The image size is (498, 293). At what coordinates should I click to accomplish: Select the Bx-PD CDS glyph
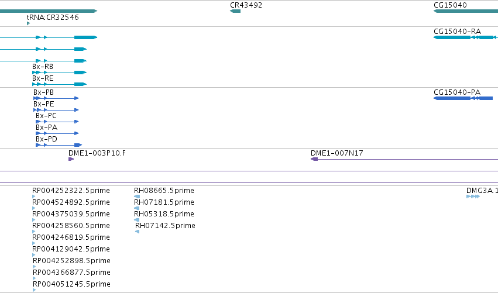(x=59, y=146)
